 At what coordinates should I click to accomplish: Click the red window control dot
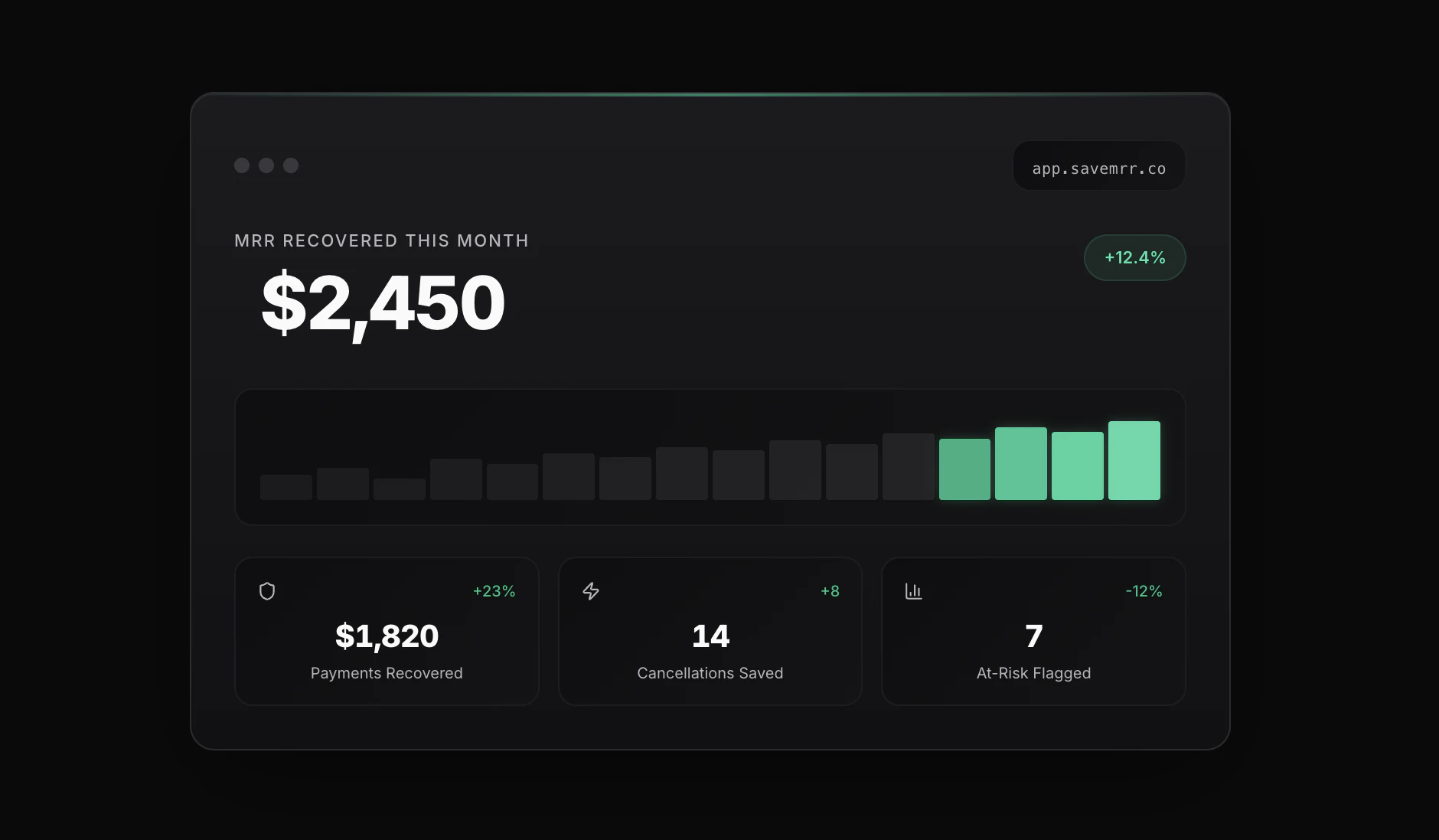pyautogui.click(x=243, y=165)
